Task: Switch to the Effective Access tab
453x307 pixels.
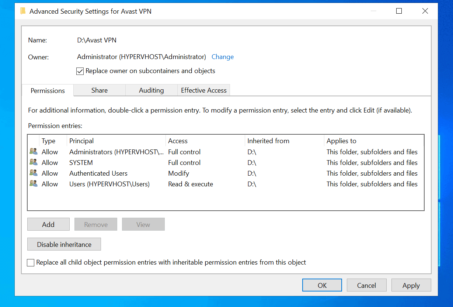Action: 203,90
